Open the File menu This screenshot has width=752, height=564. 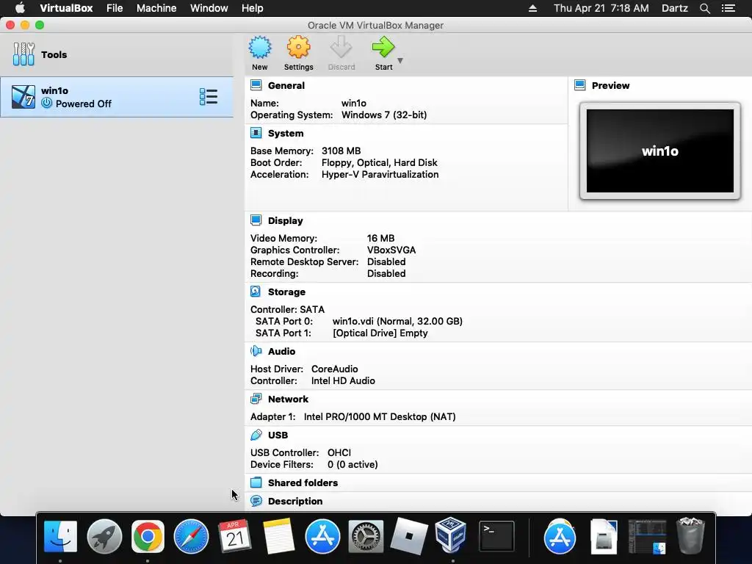tap(114, 8)
